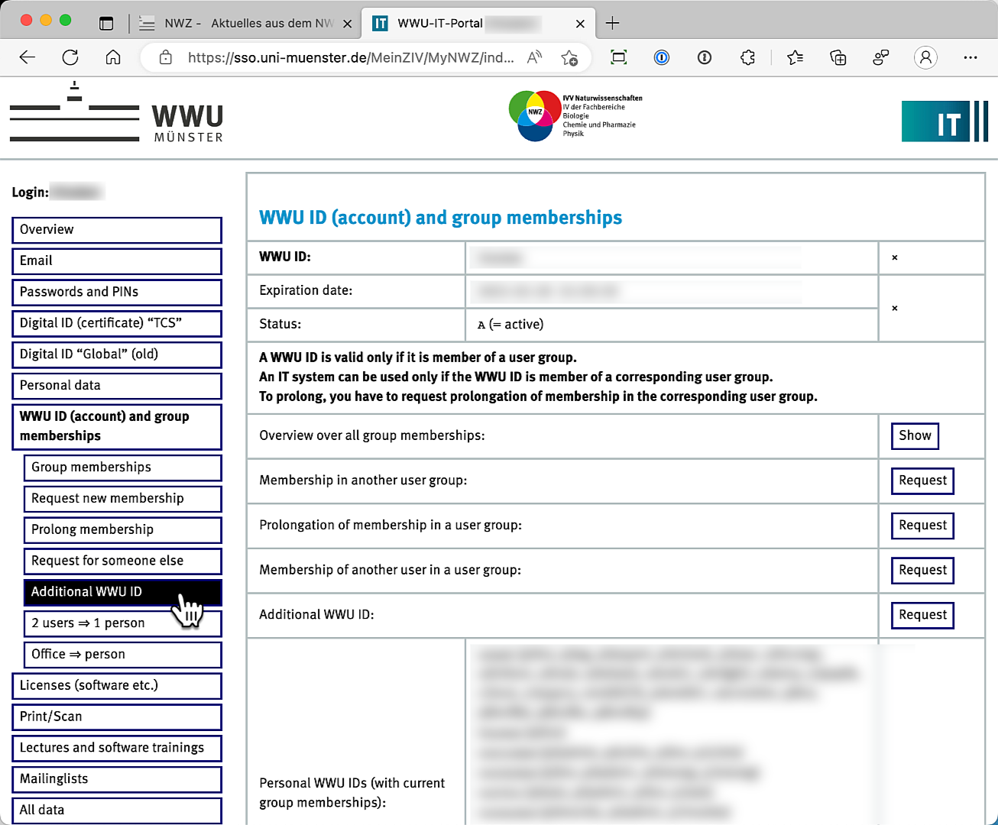Go to browser home page
This screenshot has height=825, width=998.
[113, 57]
